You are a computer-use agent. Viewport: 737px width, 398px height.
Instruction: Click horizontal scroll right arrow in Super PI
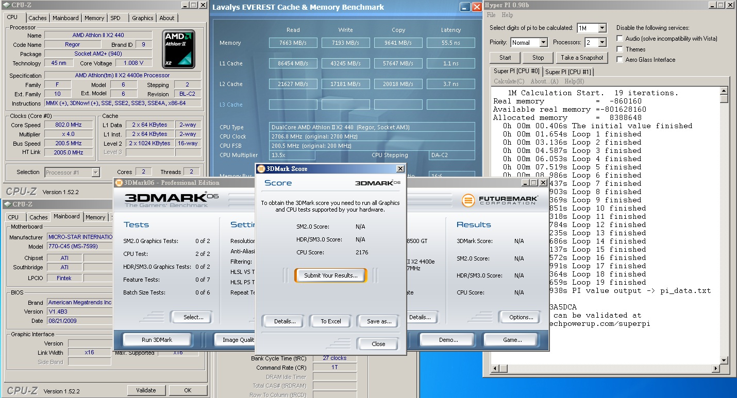(715, 369)
